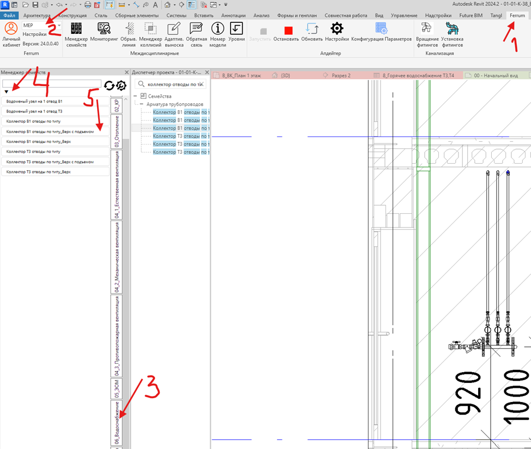The width and height of the screenshot is (531, 449).
Task: Select first Коллектор Т3 tree item in project browser
Action: 180,136
